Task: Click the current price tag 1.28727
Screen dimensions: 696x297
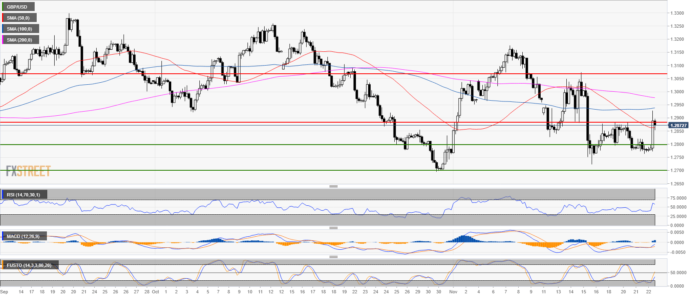Action: point(678,125)
